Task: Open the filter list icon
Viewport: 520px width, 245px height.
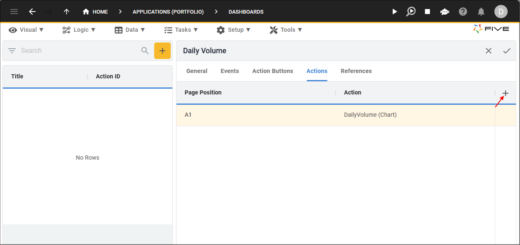Action: (x=12, y=50)
